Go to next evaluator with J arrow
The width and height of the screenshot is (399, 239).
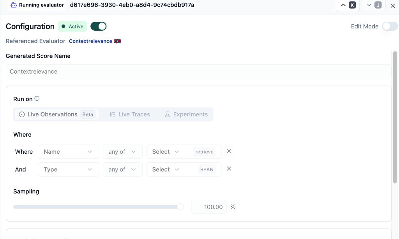374,5
